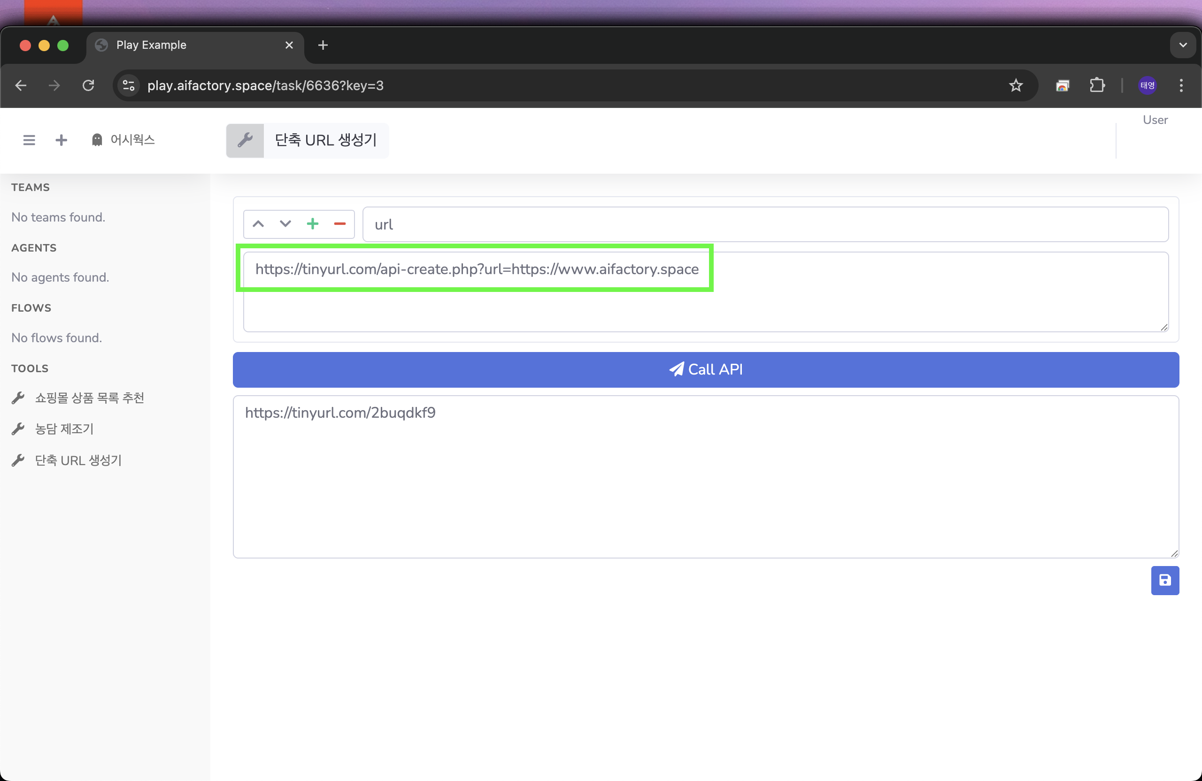Click the wrench icon beside the title
The width and height of the screenshot is (1202, 781).
coord(245,140)
